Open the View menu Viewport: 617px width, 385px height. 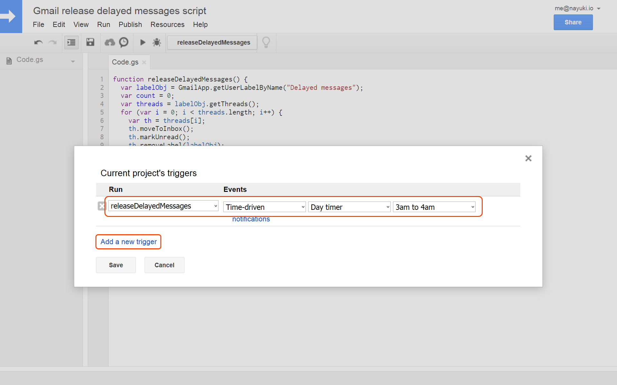point(81,24)
